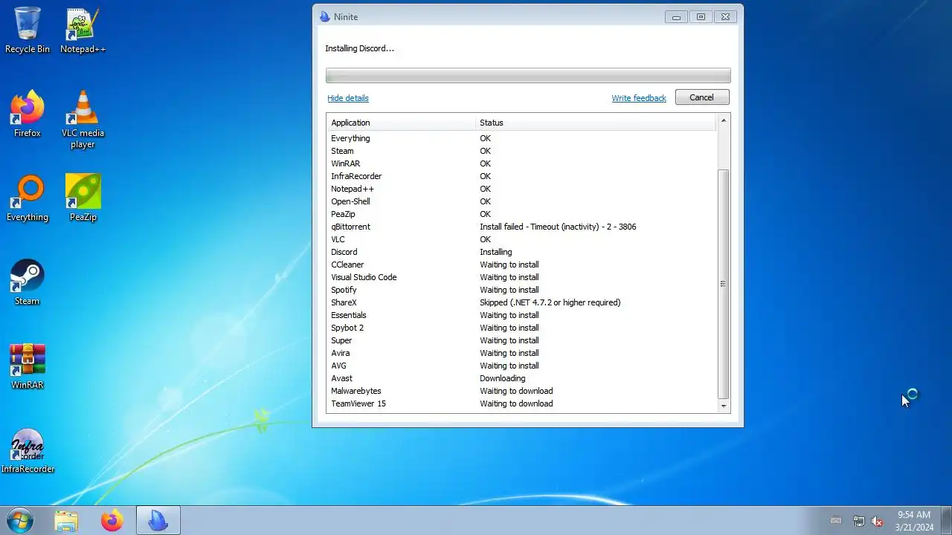
Task: Open the Recycle Bin desktop icon
Action: pyautogui.click(x=28, y=30)
